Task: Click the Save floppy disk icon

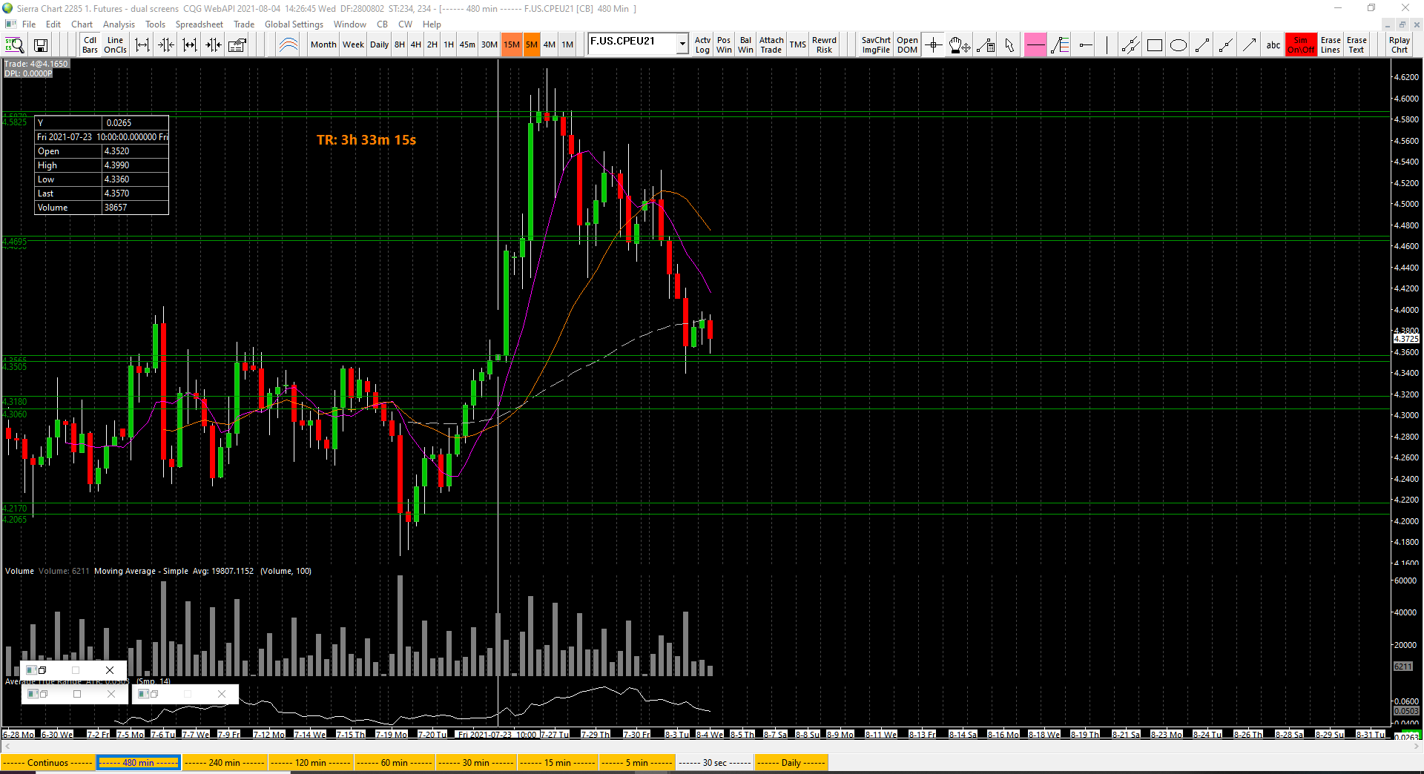Action: click(x=41, y=45)
